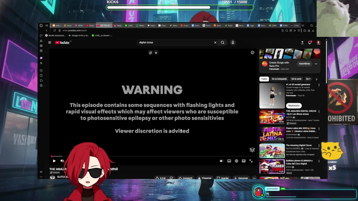358x201 pixels.
Task: Show more filter chips with arrow
Action: point(316,79)
